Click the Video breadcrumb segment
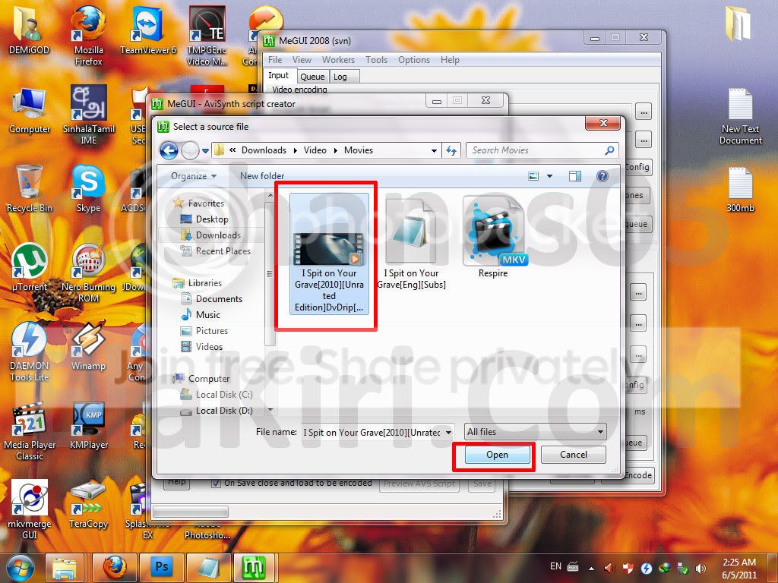Screen dimensions: 778x583 click(315, 150)
